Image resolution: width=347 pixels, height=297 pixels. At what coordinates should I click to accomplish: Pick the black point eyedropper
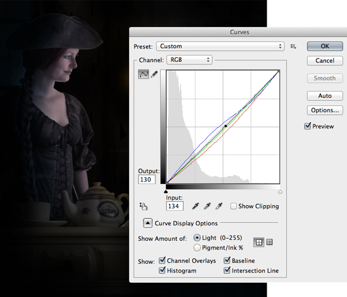tap(195, 206)
